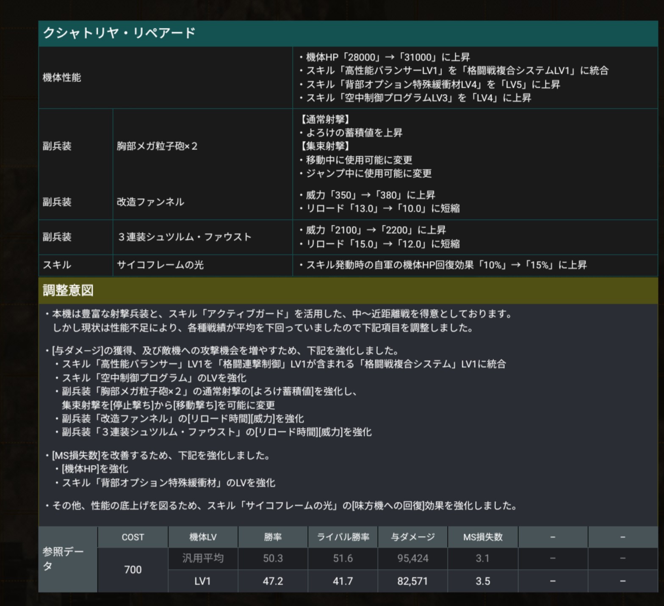Click the 82,571 damage value cell

(412, 581)
